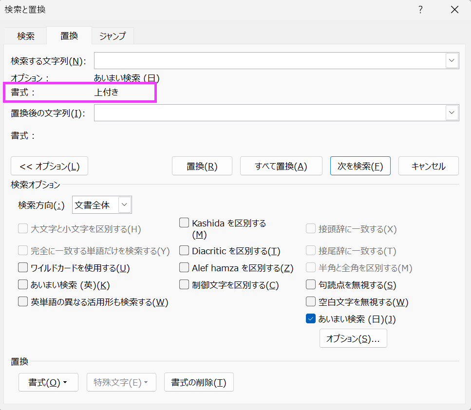471x410 pixels.
Task: Enable ワイルドカードを使用する checkbox
Action: [x=23, y=268]
